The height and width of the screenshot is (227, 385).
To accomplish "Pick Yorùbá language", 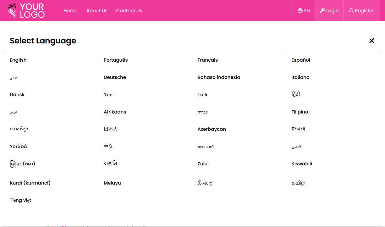I will 18,147.
